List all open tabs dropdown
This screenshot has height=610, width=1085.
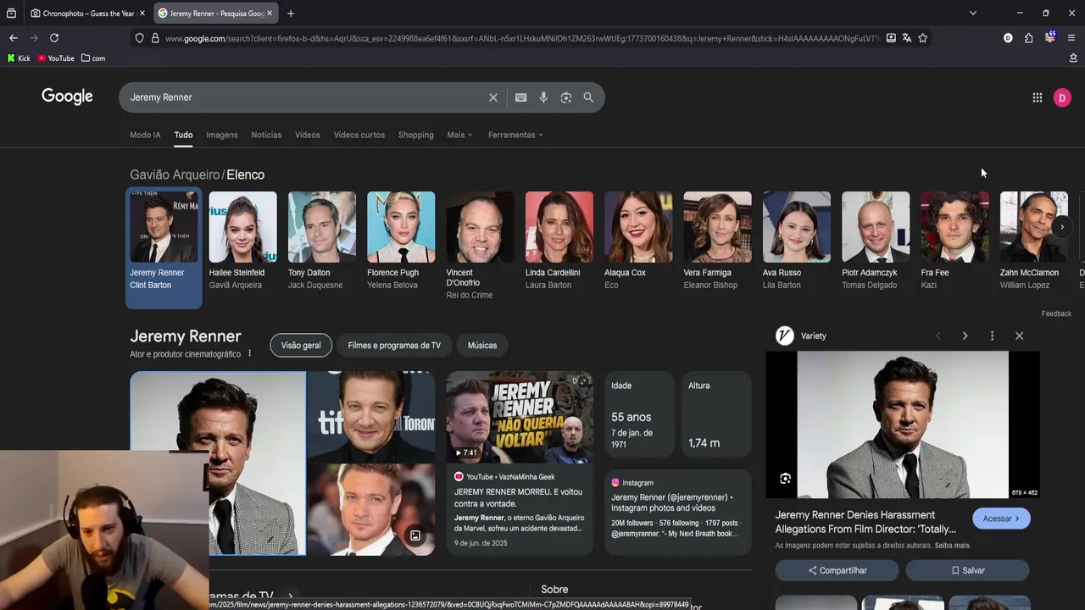point(973,14)
